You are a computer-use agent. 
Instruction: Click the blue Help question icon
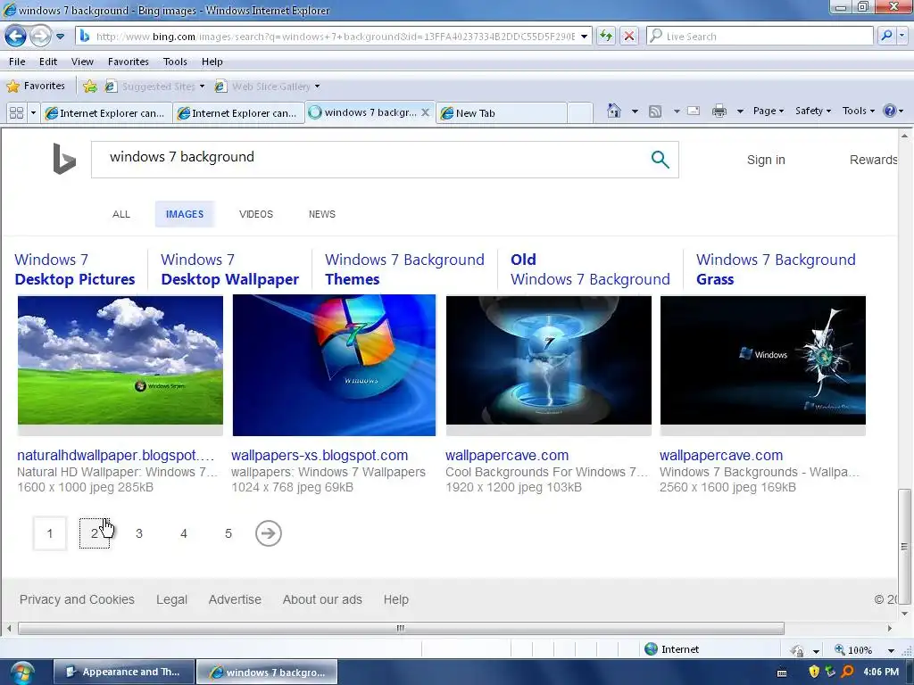890,111
